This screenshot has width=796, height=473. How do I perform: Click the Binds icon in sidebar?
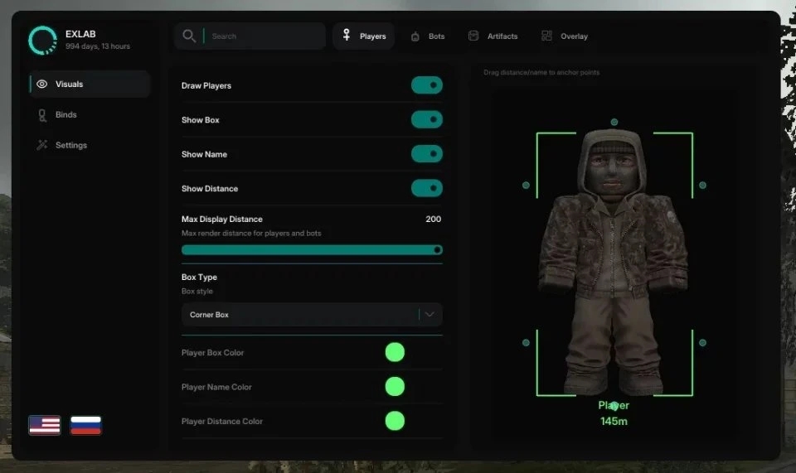point(42,115)
